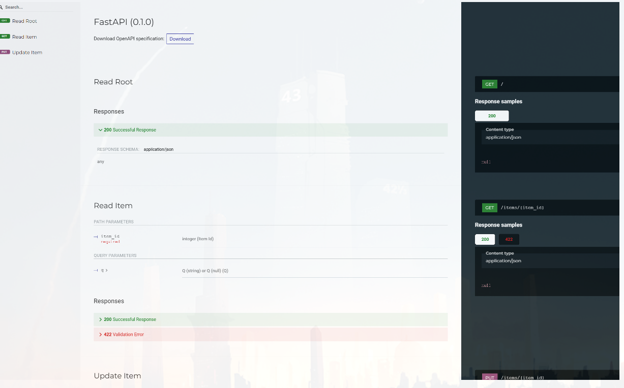
Task: Expand the Read Item 200 Successful Response
Action: click(271, 319)
